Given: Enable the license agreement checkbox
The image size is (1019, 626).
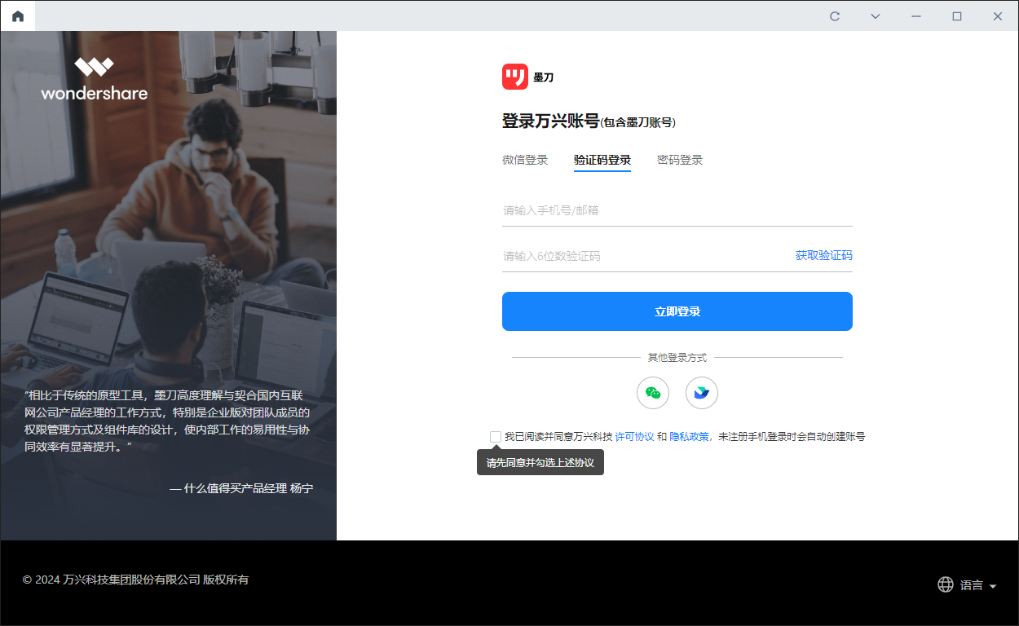Looking at the screenshot, I should [495, 436].
